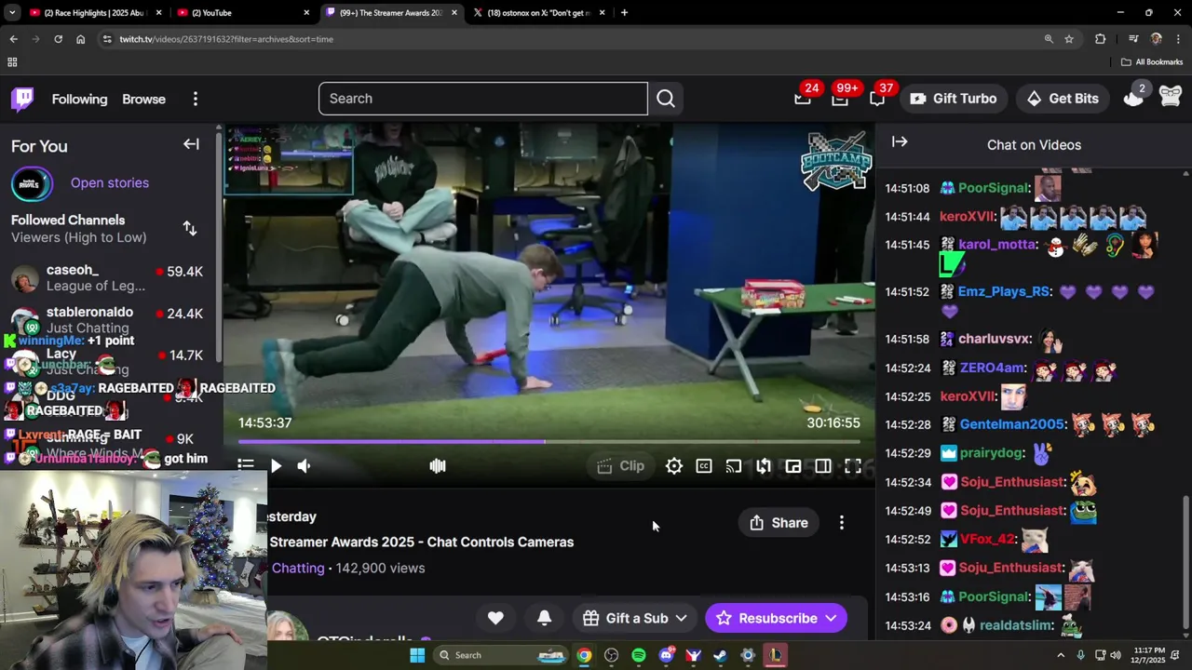Click the Streamer Awards 2025 video title
The image size is (1192, 670).
(421, 542)
